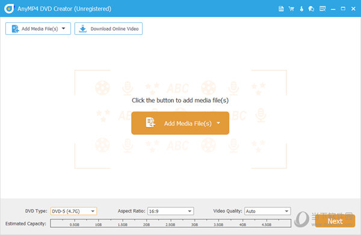Click the AnyMP4 app logo in title bar
Screen dimensions: 361x235
(x=9, y=9)
